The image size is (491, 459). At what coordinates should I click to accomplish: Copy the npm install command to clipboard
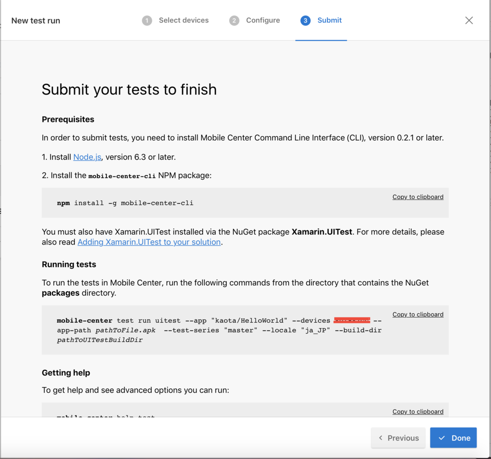pos(418,197)
